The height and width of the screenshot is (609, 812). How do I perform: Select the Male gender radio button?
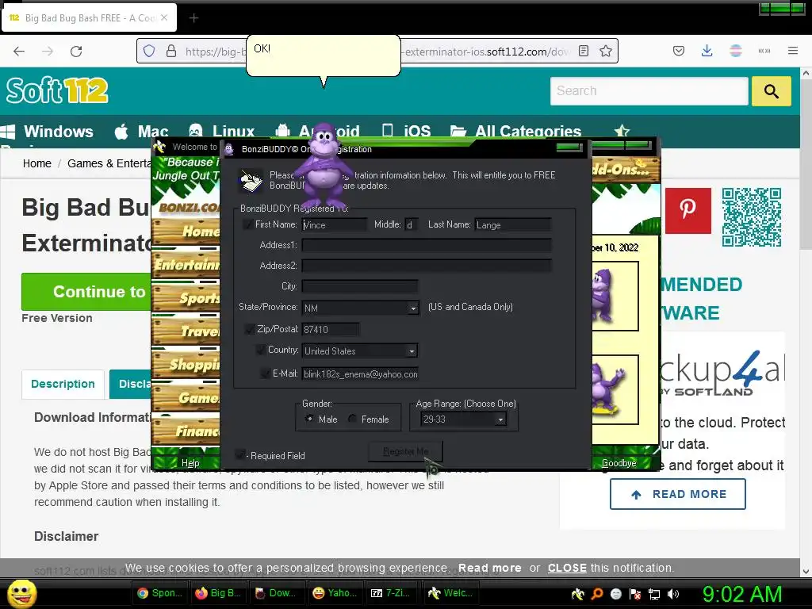[x=309, y=419]
